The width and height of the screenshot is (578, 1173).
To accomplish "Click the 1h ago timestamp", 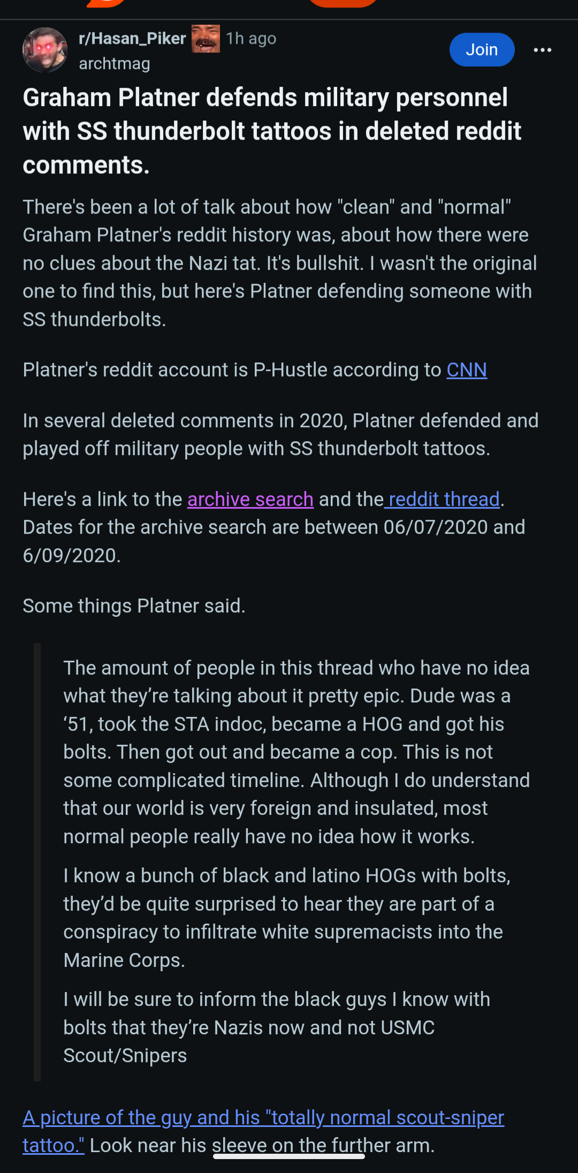I will point(251,39).
